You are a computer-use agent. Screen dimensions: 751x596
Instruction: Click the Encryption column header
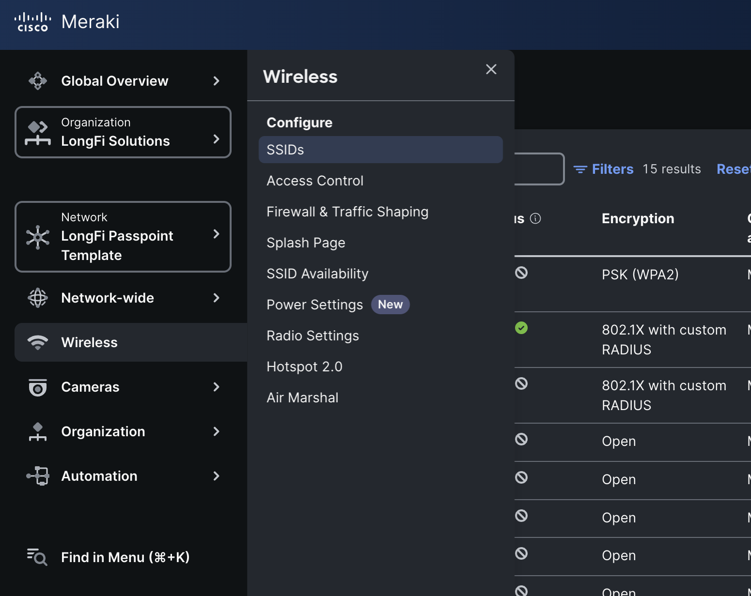click(x=638, y=218)
